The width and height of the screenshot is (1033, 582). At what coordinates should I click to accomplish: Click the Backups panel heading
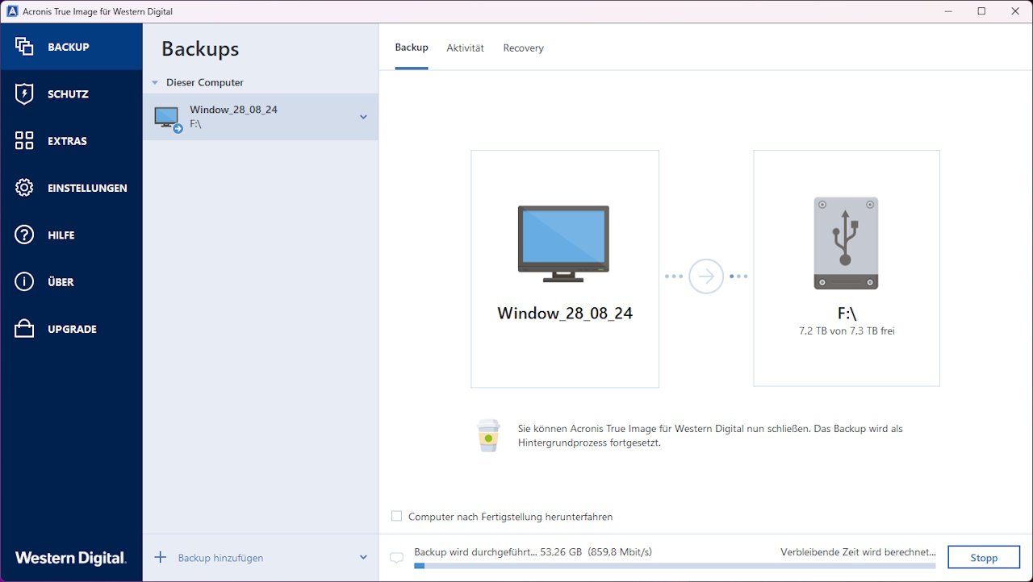tap(200, 48)
